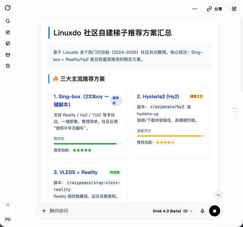Focus the 畅所欲问 message input
The width and height of the screenshot is (243, 227).
(x=99, y=211)
